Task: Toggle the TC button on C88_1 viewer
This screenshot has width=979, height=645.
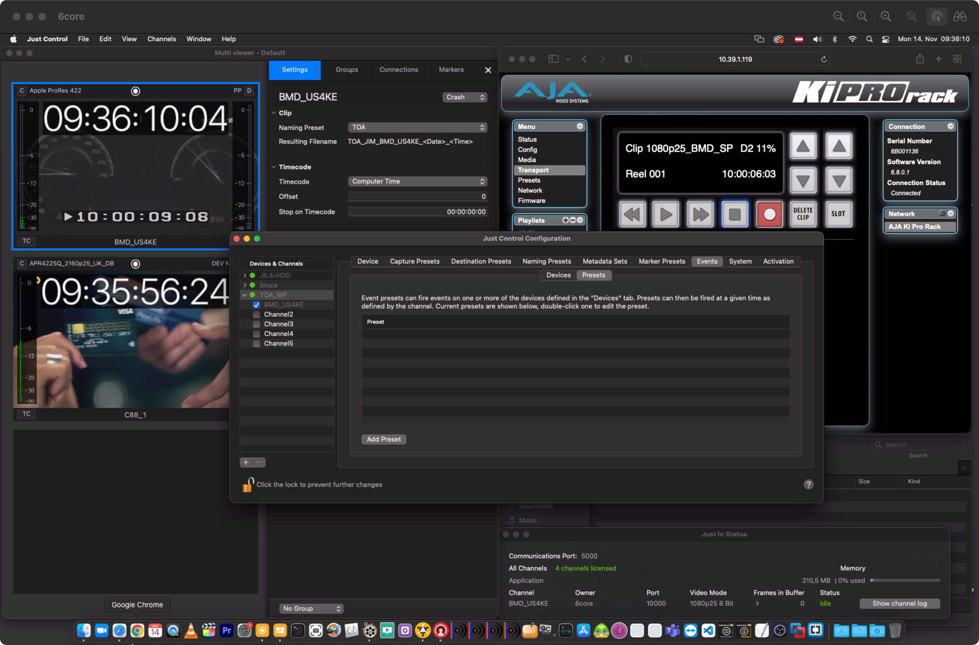Action: click(x=26, y=414)
